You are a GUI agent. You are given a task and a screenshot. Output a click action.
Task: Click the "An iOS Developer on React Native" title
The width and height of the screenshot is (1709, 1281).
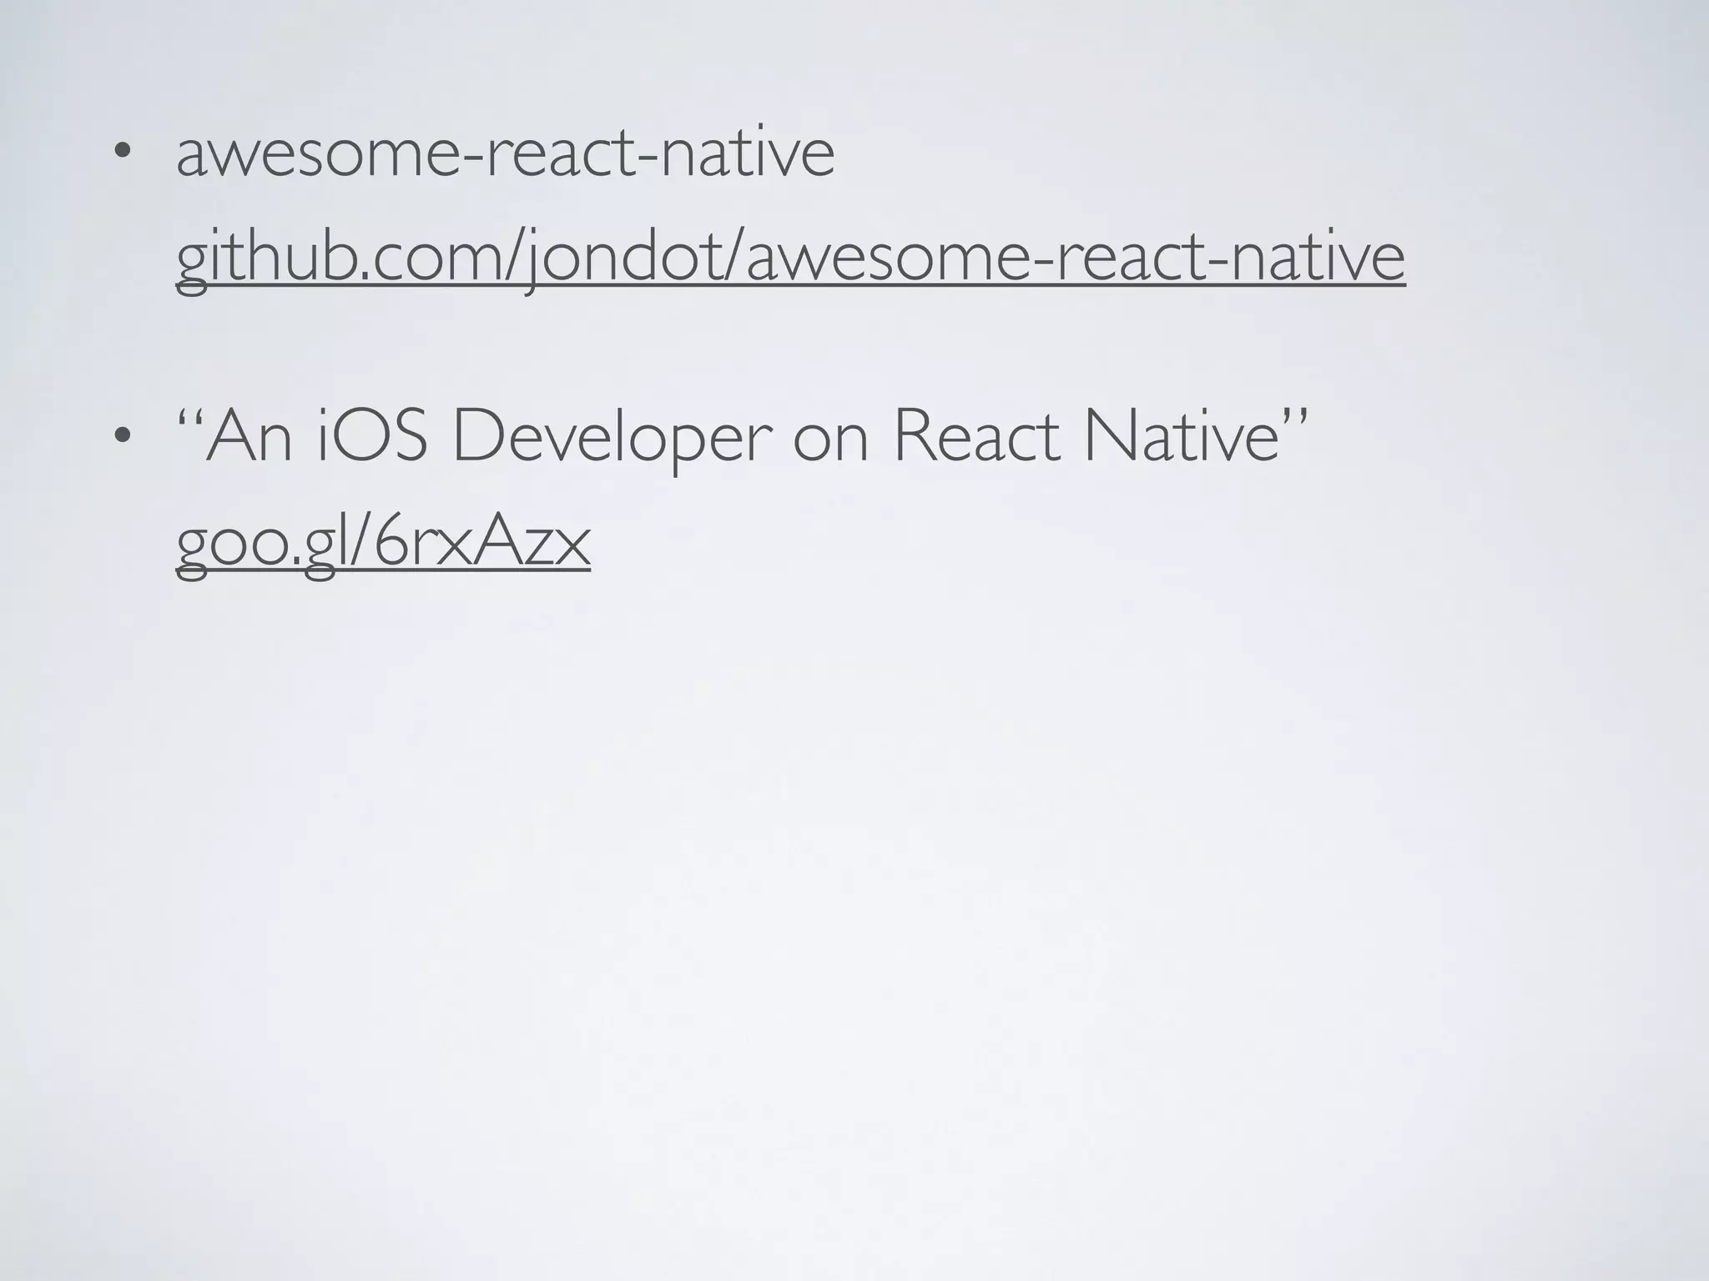[x=743, y=436]
